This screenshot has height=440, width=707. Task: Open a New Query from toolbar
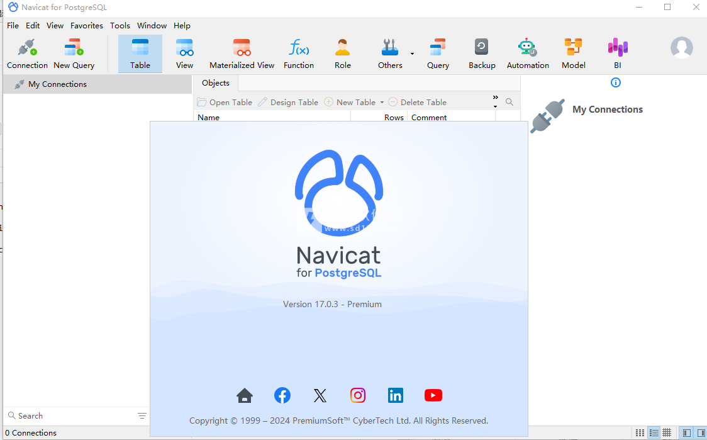click(x=74, y=54)
